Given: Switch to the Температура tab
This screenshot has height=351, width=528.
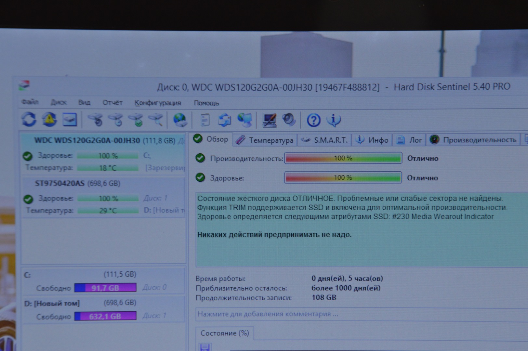Looking at the screenshot, I should click(x=265, y=140).
